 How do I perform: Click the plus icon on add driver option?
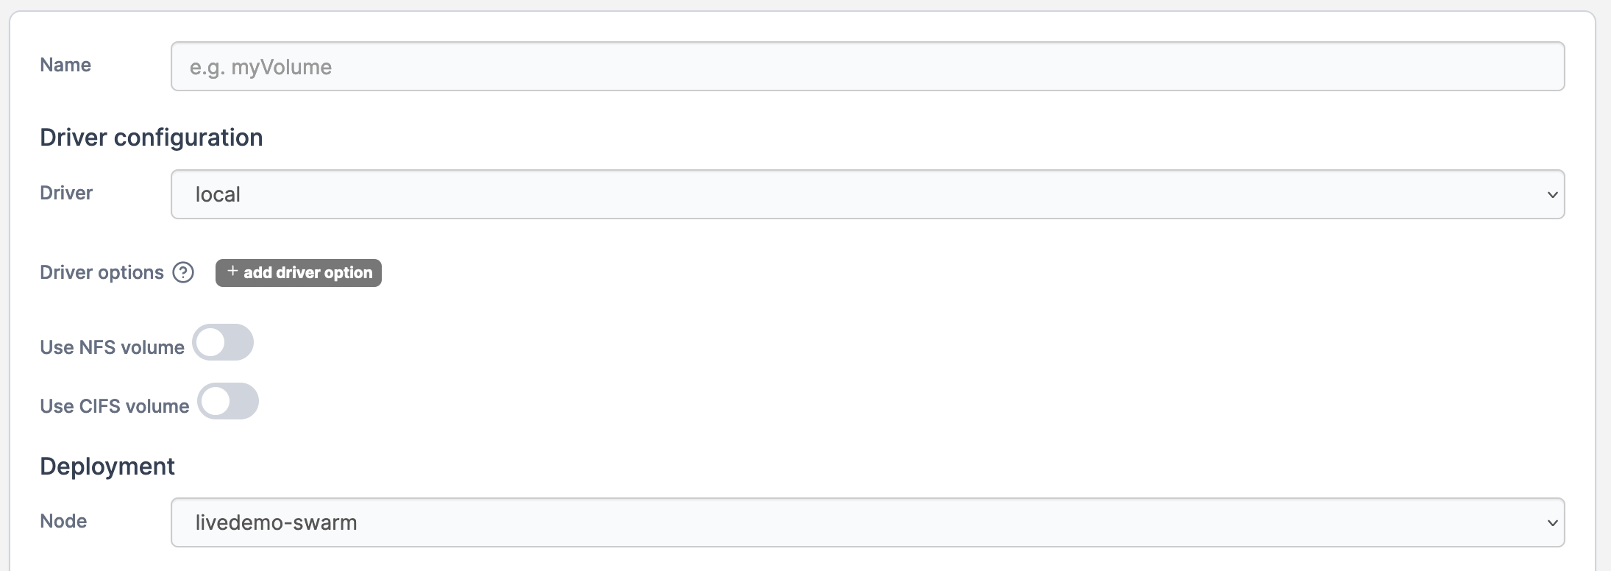[x=232, y=272]
